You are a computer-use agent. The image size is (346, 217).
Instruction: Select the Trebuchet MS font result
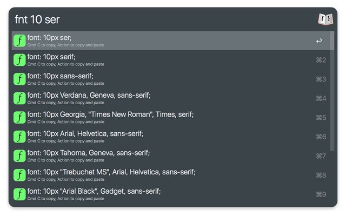(x=111, y=172)
